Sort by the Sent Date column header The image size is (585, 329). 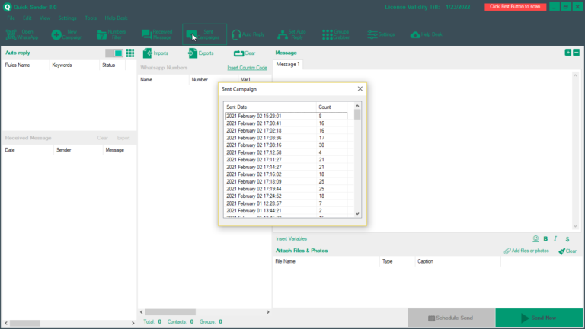coord(270,107)
